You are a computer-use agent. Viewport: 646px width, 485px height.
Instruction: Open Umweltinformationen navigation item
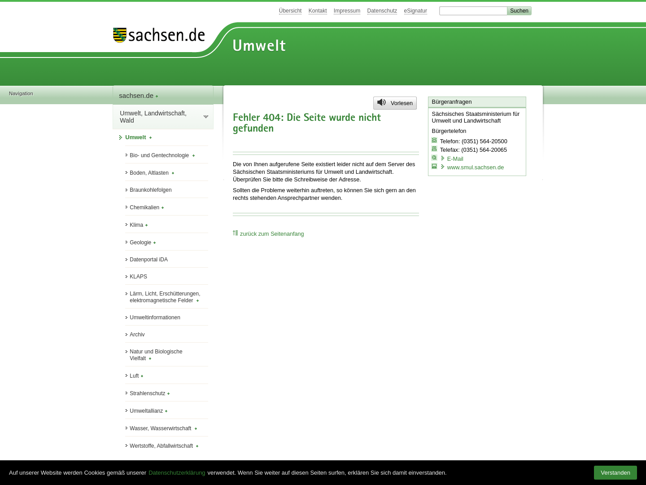(x=155, y=317)
